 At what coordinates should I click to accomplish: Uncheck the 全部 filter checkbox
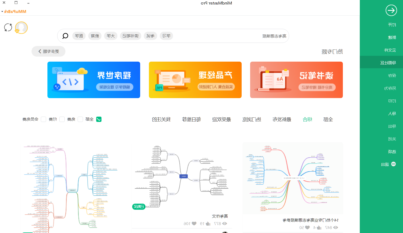99,119
